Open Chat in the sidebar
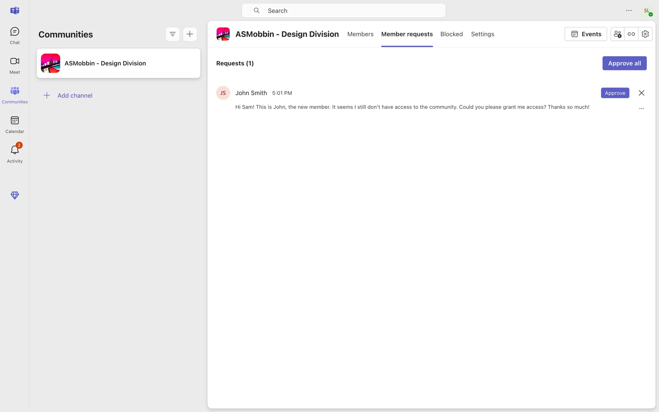659x412 pixels. (x=14, y=36)
